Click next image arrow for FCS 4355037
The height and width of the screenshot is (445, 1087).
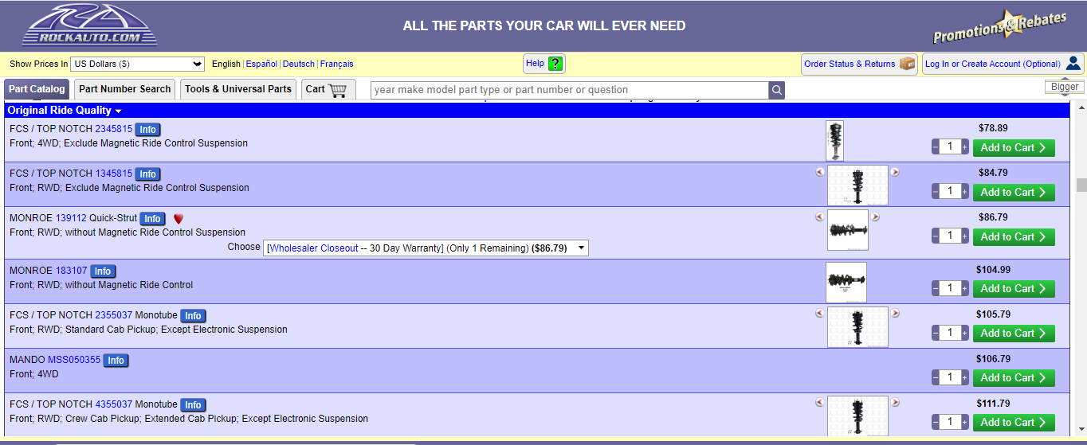(x=895, y=403)
